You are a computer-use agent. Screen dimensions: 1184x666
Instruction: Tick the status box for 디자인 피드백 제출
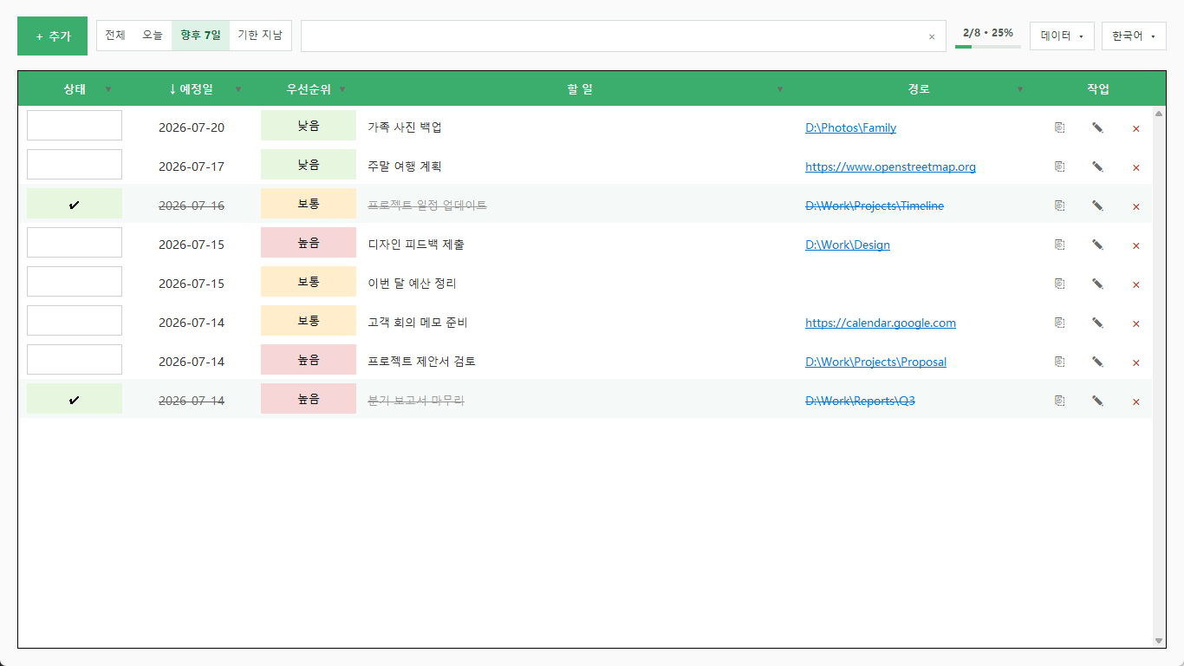point(75,243)
